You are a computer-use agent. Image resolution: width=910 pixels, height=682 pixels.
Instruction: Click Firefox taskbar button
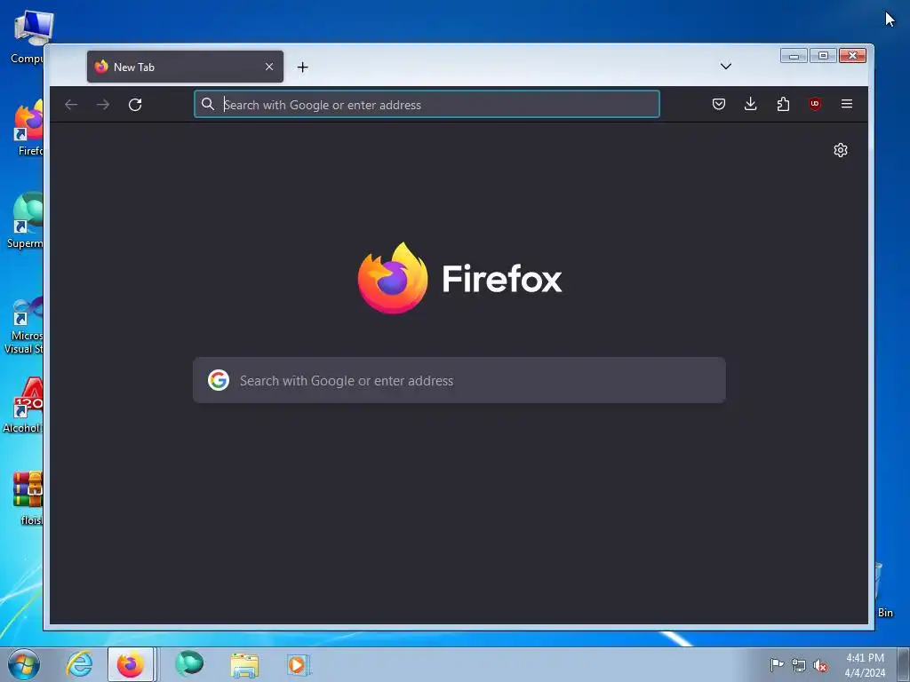(x=131, y=664)
